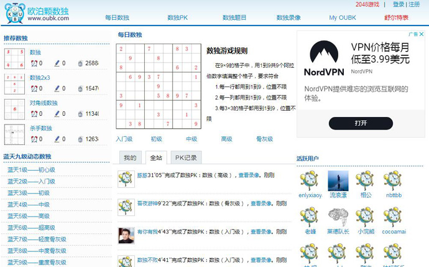Image resolution: width=429 pixels, height=267 pixels.
Task: Open 蓝天5级——高级 dynamic sudoku
Action: point(29,216)
